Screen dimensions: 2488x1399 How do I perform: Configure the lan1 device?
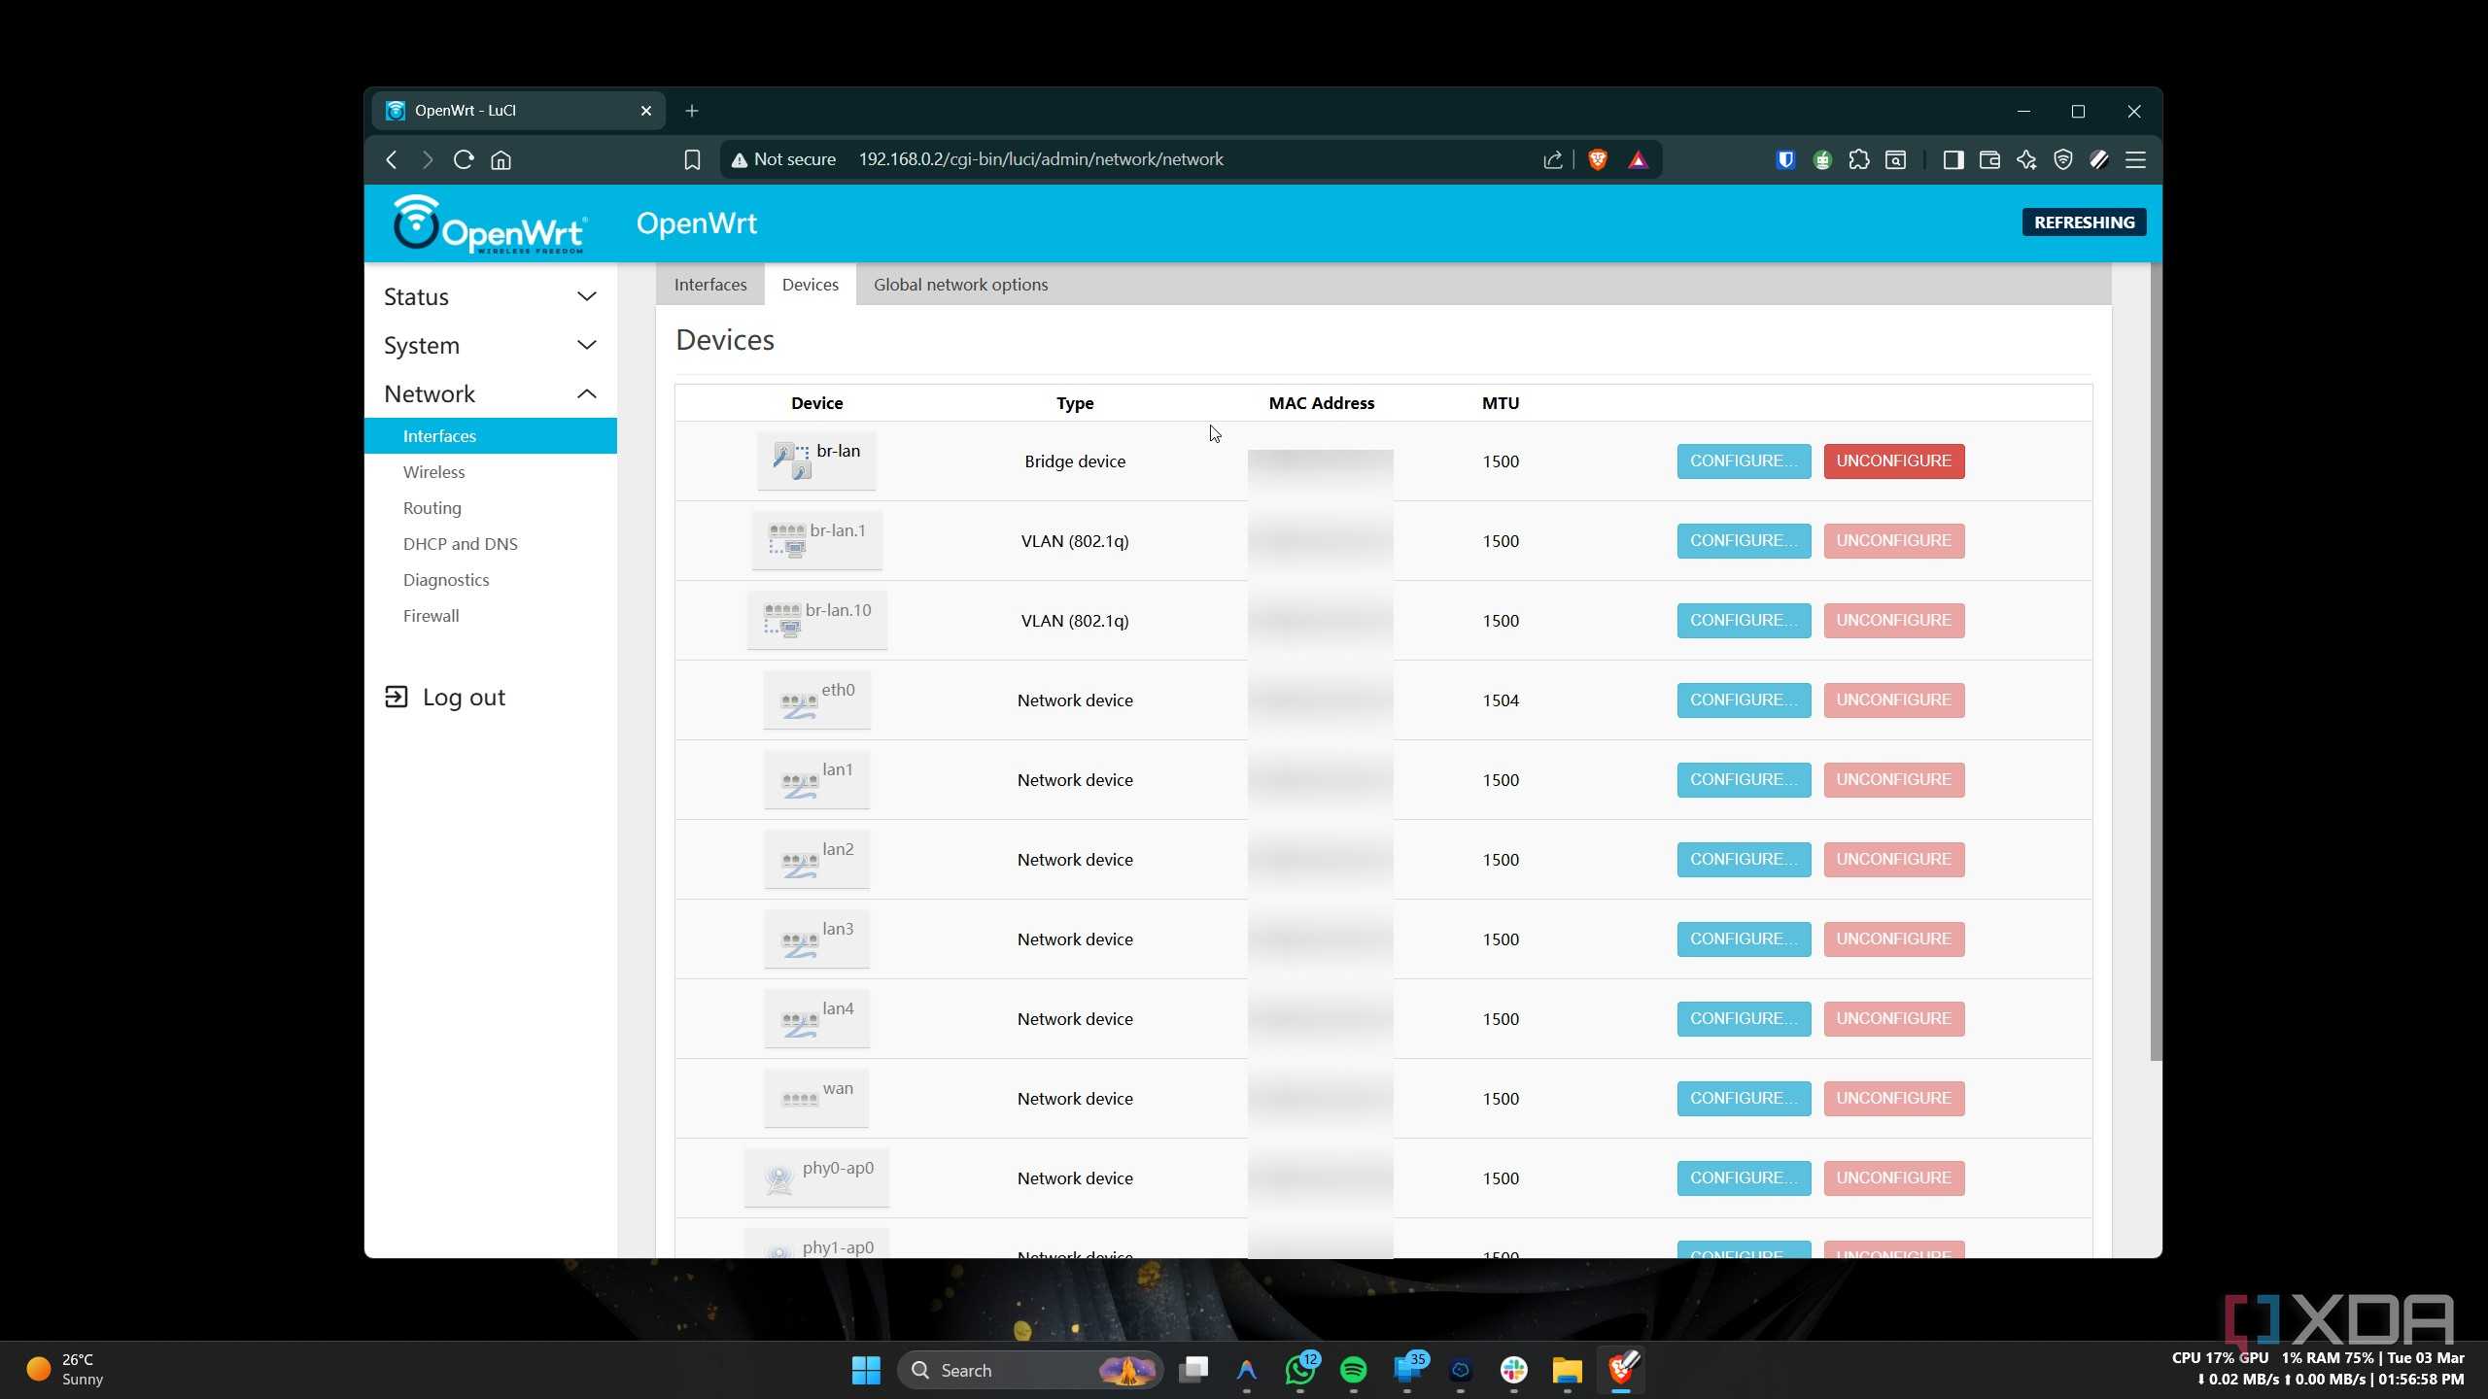[x=1744, y=780]
